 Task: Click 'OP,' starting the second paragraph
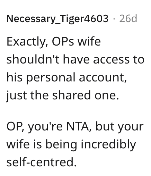click(15, 127)
